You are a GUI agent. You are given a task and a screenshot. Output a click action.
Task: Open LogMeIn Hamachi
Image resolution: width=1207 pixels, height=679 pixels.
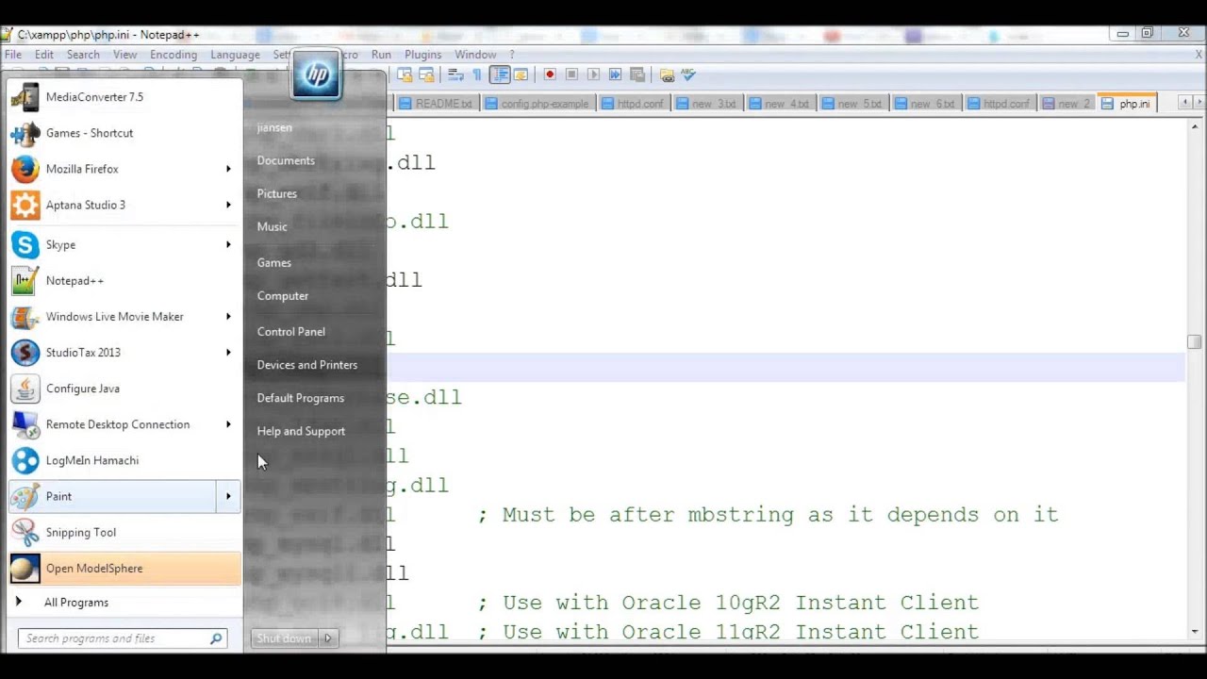coord(91,460)
